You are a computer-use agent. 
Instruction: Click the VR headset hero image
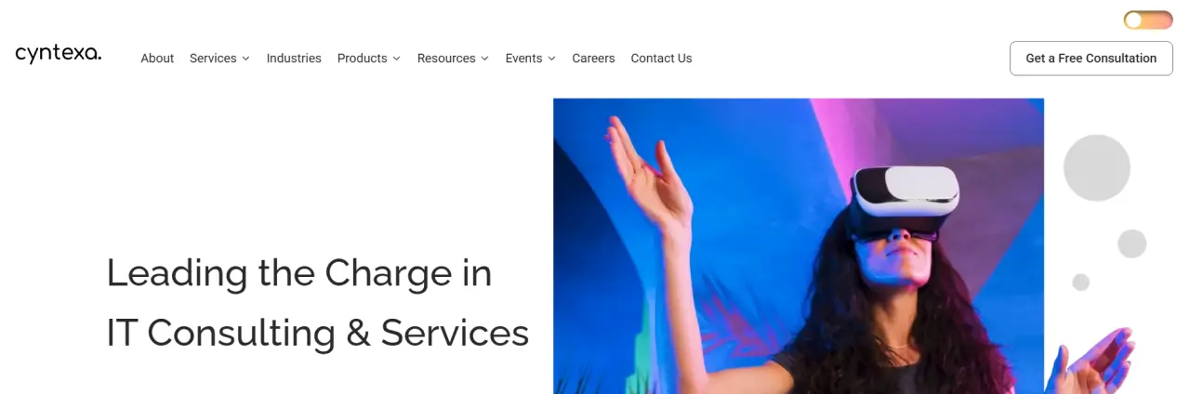click(x=799, y=246)
